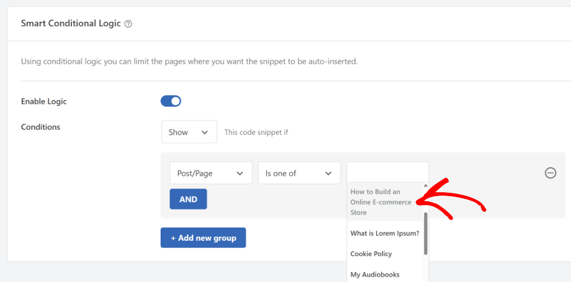The height and width of the screenshot is (282, 571).
Task: Open the Post/Page condition type dropdown
Action: pyautogui.click(x=211, y=173)
